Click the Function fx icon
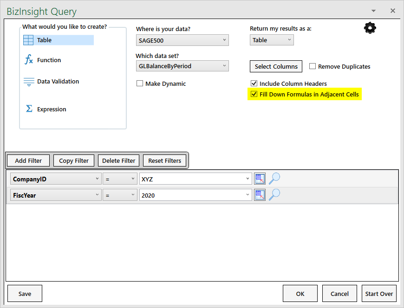404x308 pixels. 29,59
